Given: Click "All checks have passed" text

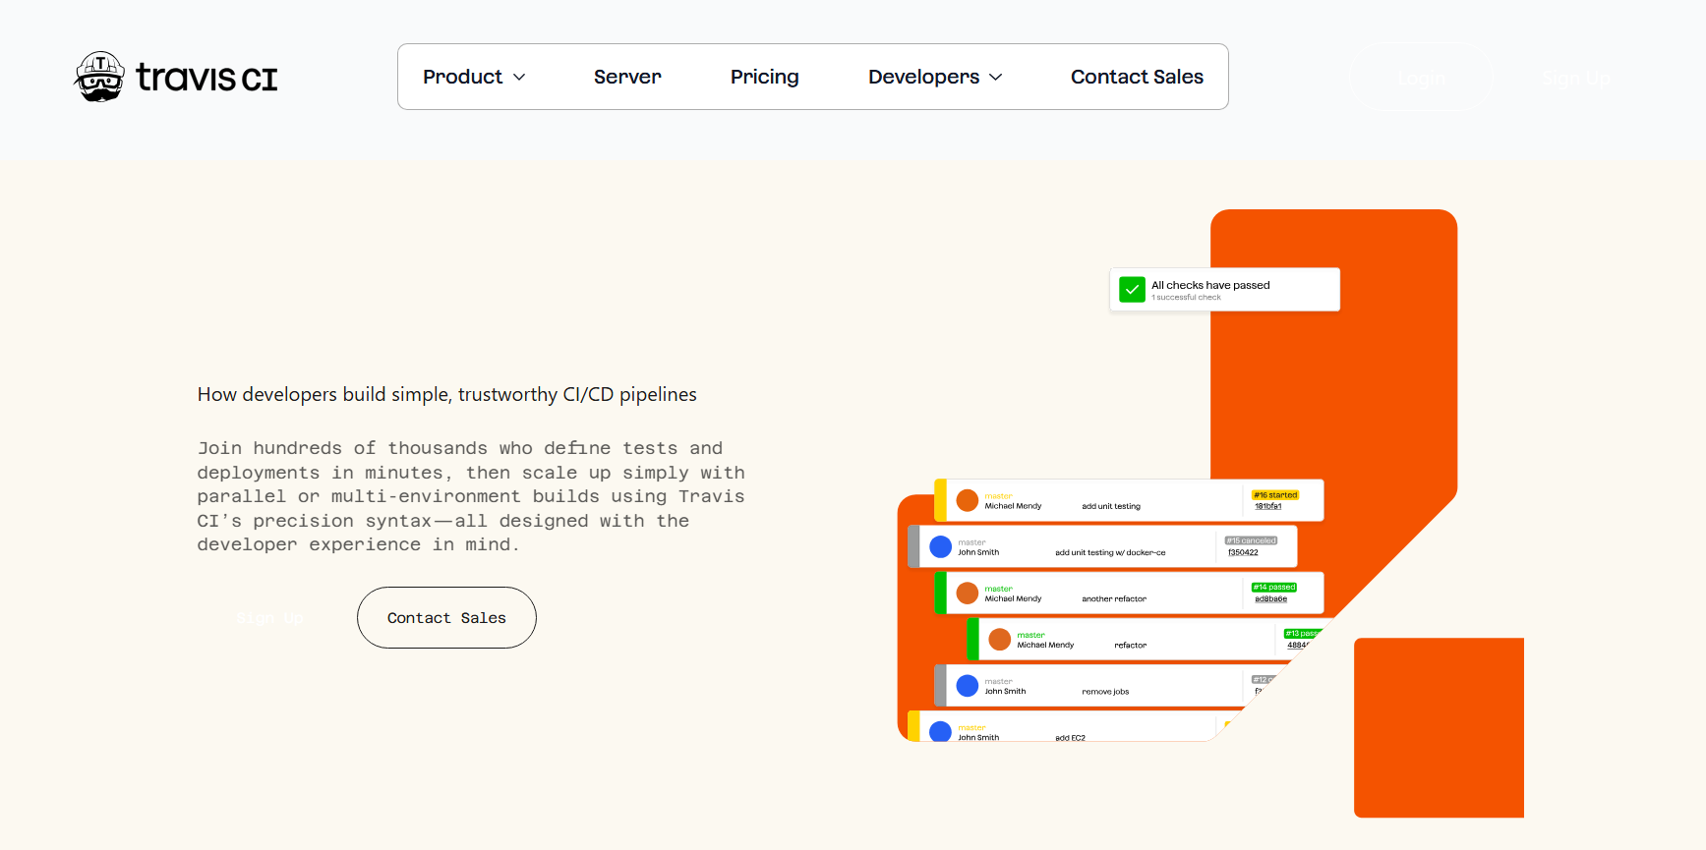Looking at the screenshot, I should point(1210,285).
